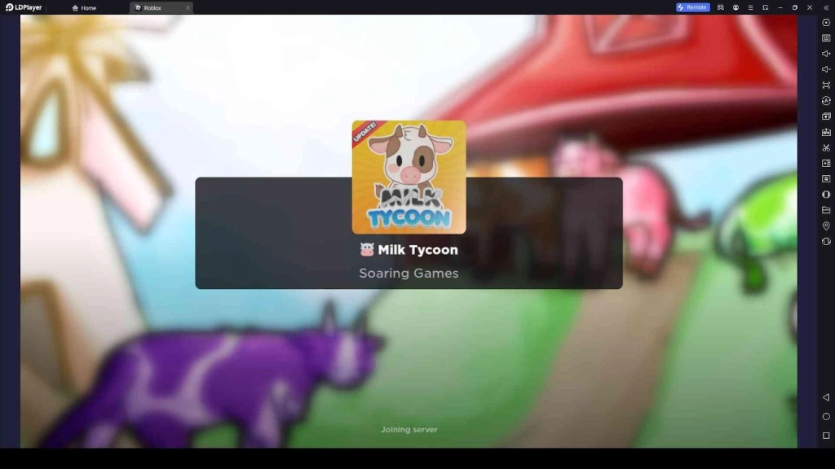Viewport: 835px width, 469px height.
Task: Toggle fullscreen icon in right sidebar
Action: (x=826, y=85)
